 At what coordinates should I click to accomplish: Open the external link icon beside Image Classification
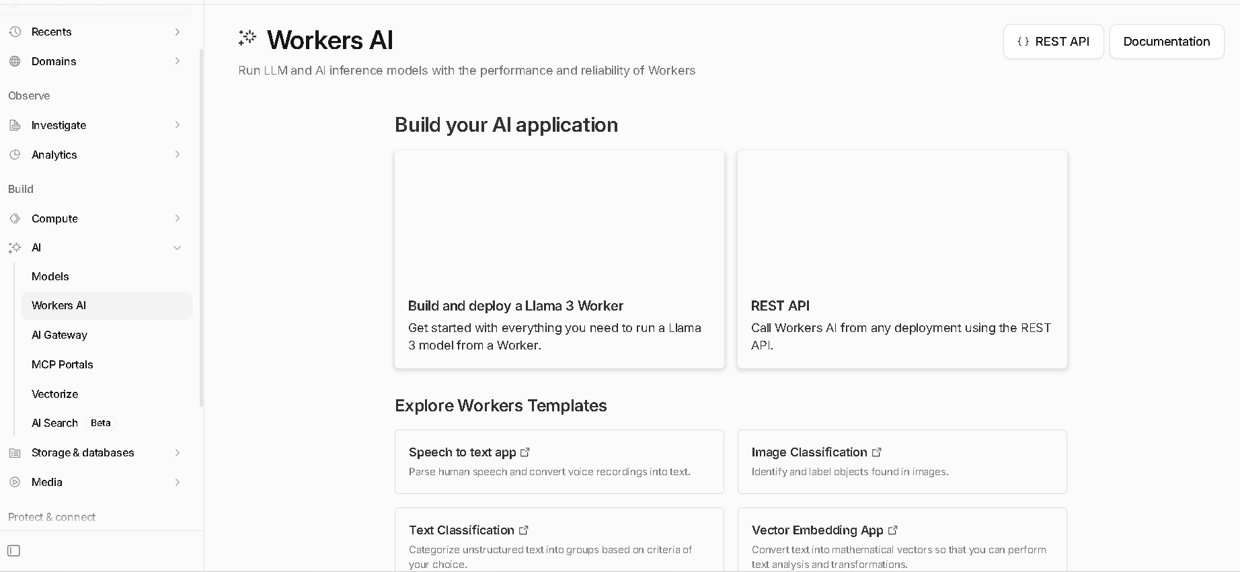coord(877,452)
